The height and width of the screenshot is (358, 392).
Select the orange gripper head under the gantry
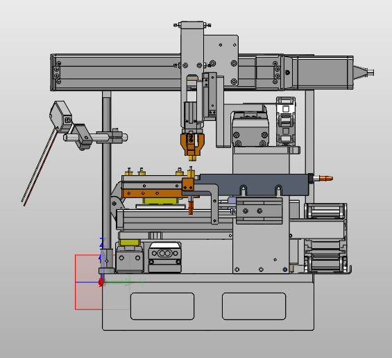192,145
